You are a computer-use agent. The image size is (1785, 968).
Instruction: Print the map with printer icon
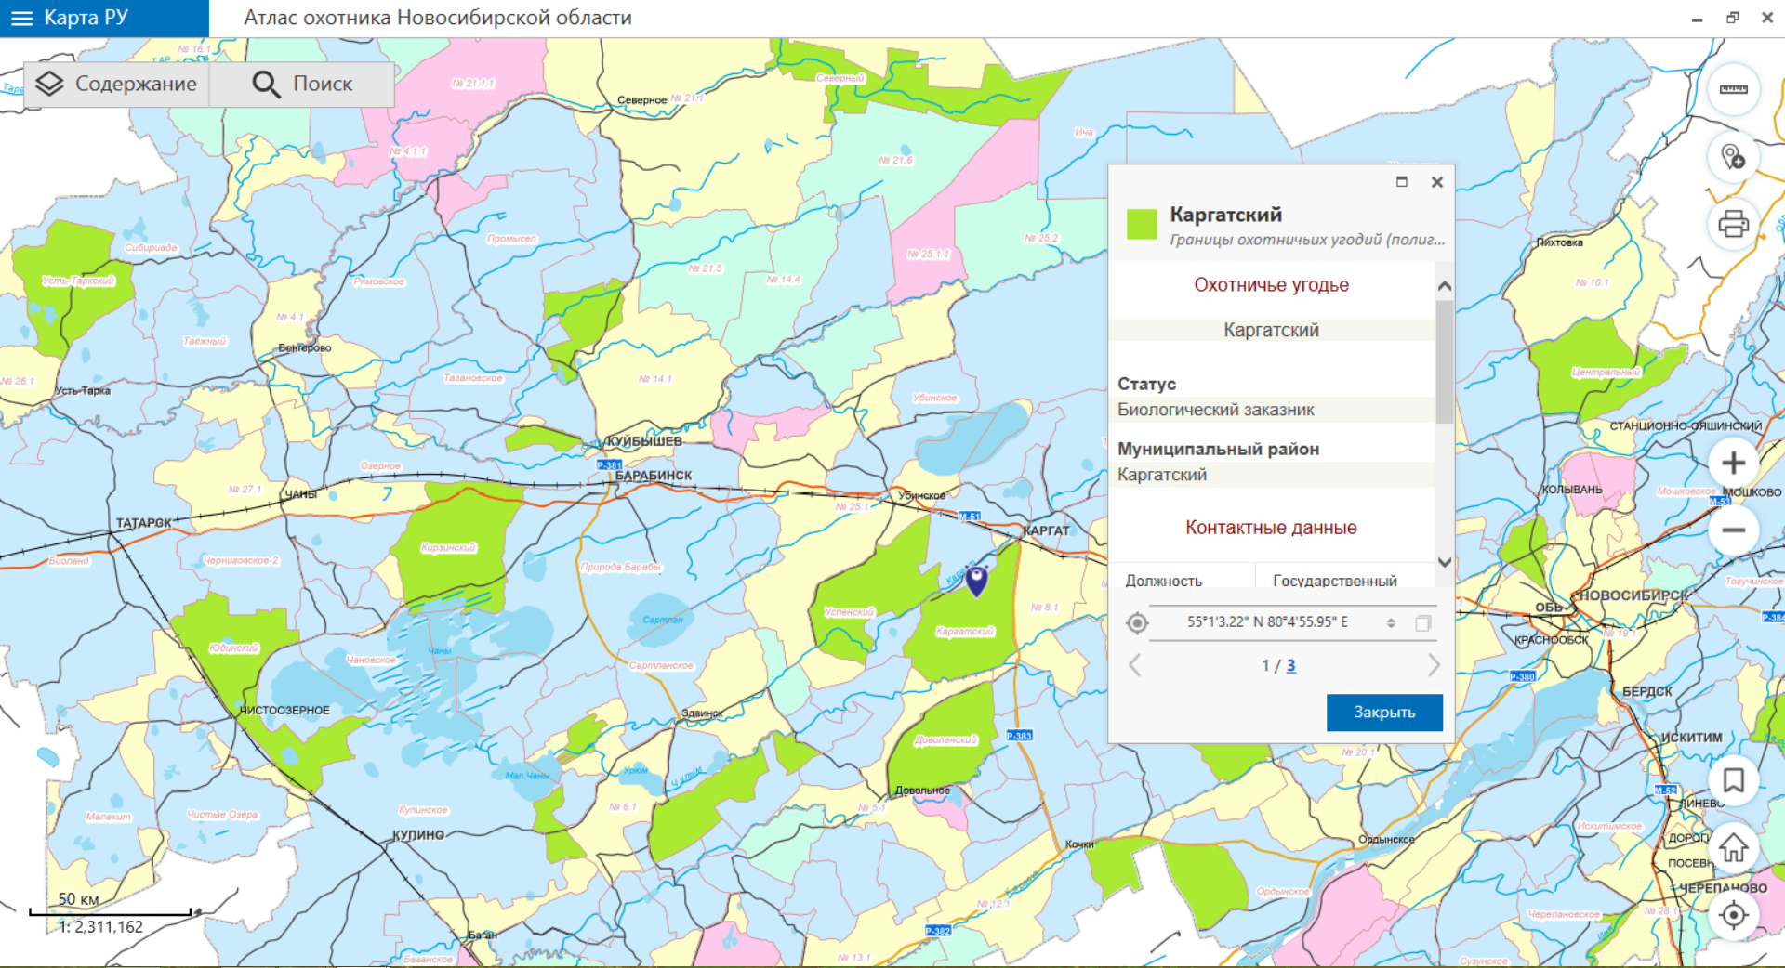tap(1733, 224)
